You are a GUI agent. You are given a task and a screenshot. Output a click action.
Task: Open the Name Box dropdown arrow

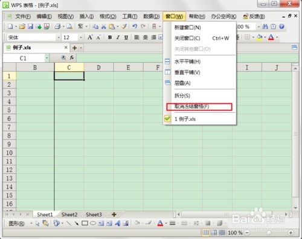[x=47, y=58]
